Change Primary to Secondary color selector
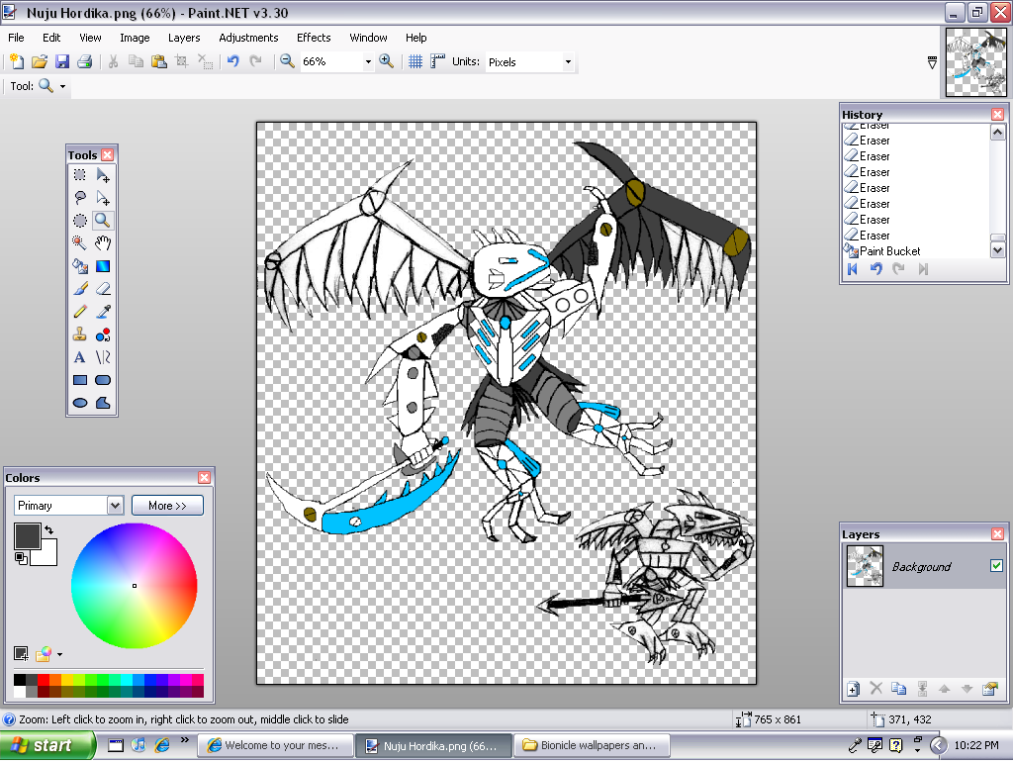Screen dimensions: 1013x763 pyautogui.click(x=117, y=505)
